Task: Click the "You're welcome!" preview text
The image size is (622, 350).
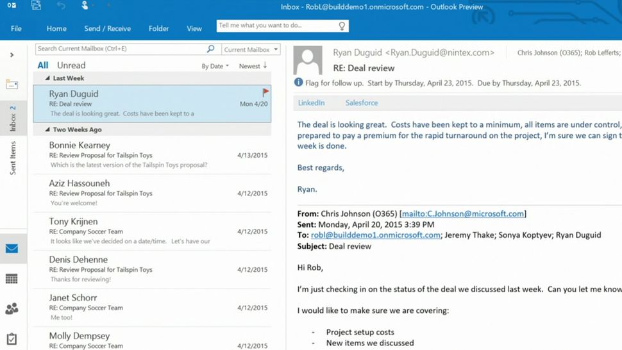Action: pos(74,203)
